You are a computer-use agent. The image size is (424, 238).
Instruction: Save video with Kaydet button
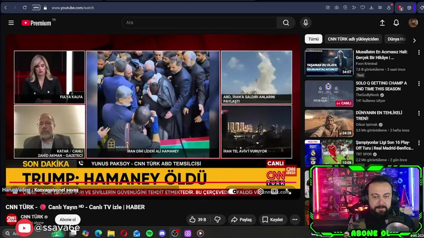pos(273,219)
